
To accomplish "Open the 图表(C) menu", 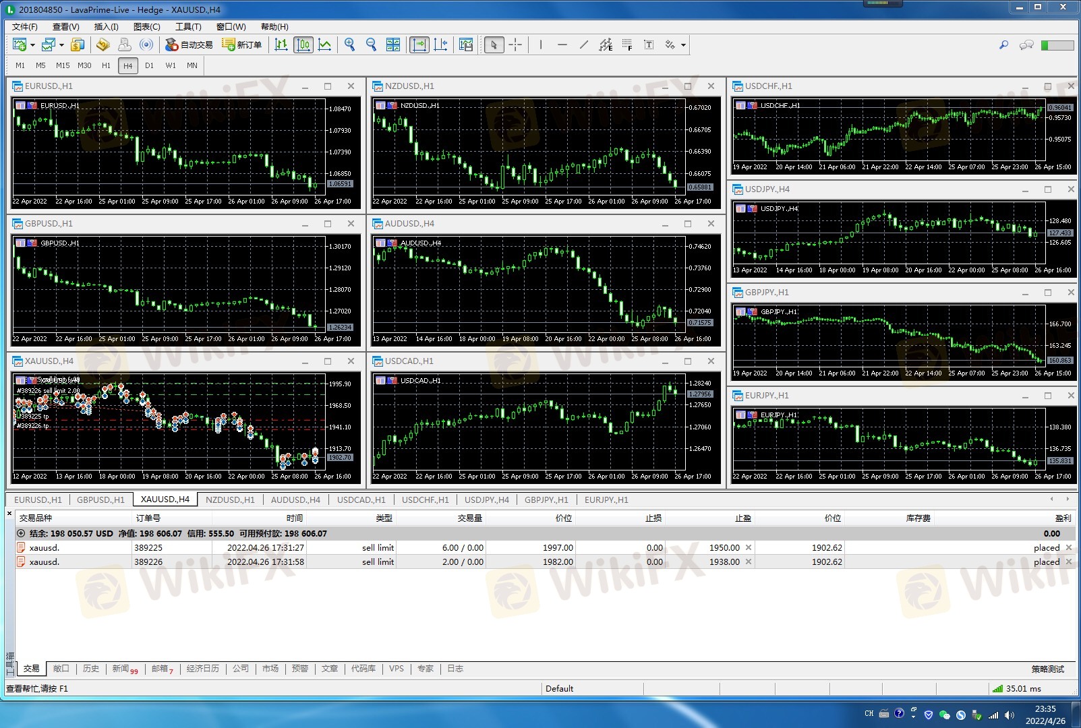I will (146, 27).
